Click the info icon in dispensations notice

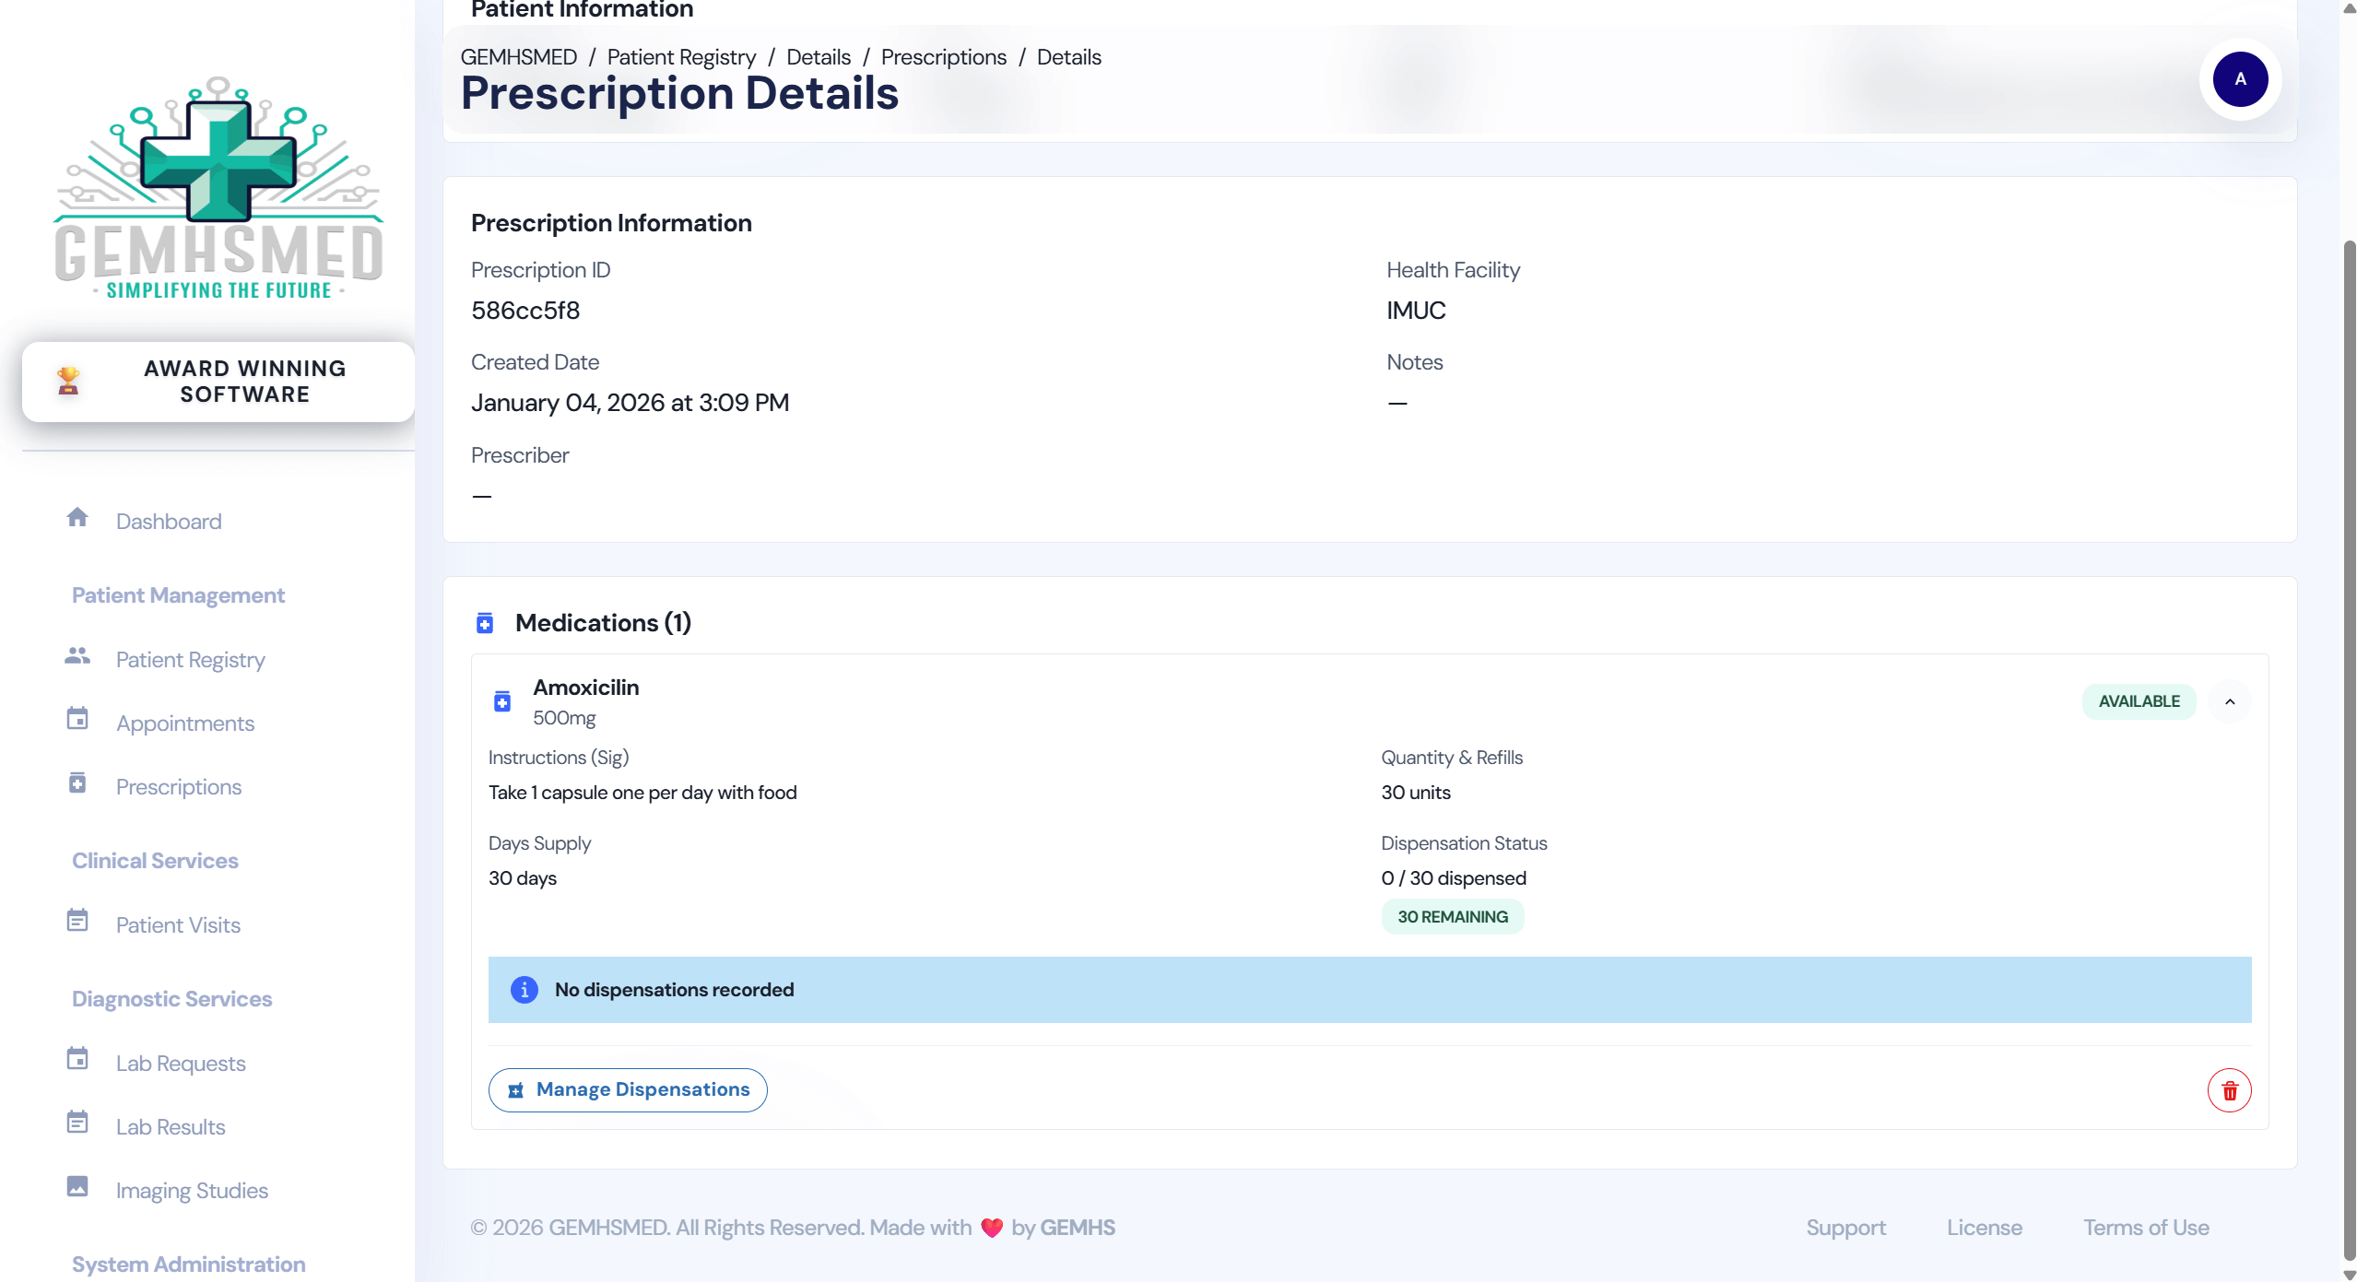pos(524,990)
